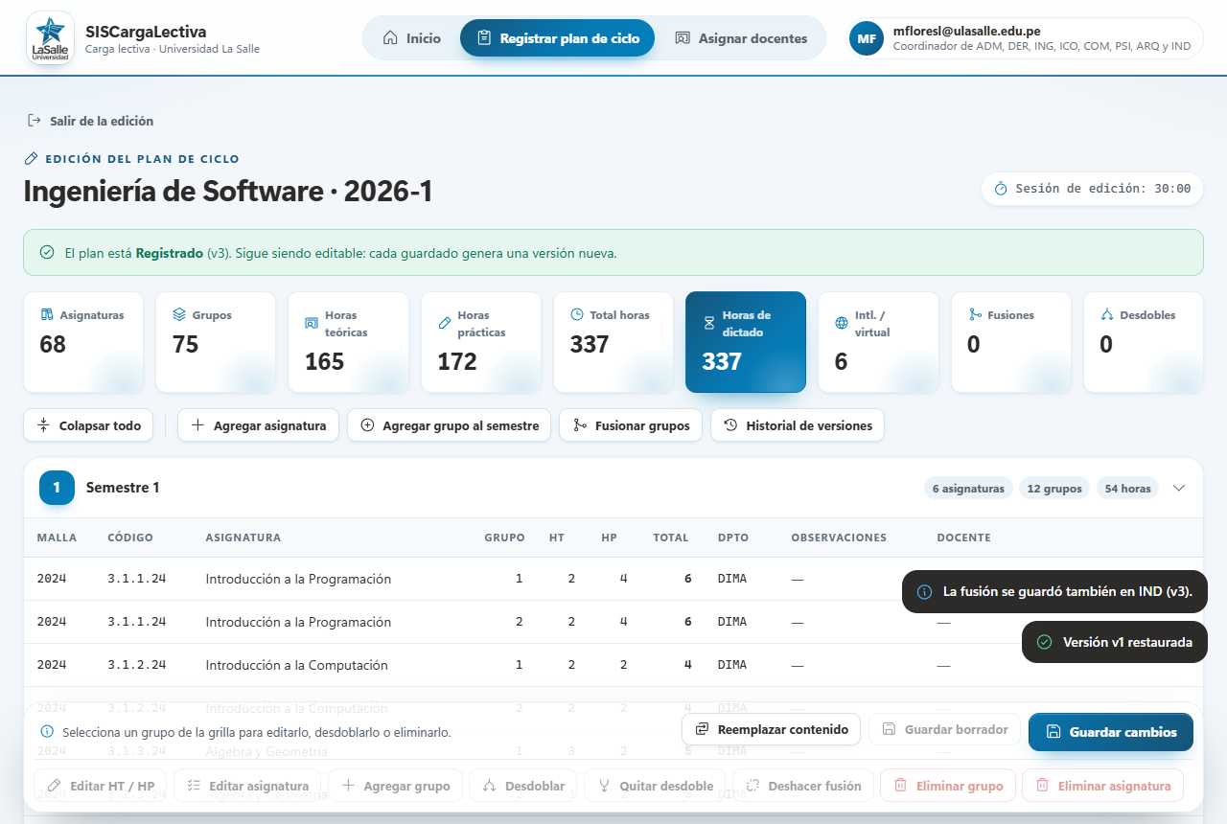
Task: Click the MF user avatar
Action: click(x=867, y=38)
